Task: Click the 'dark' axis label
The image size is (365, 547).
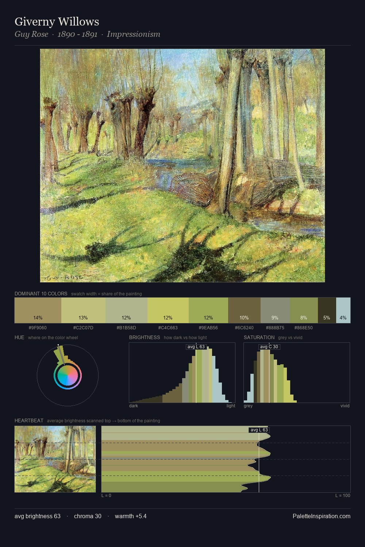Action: pos(134,406)
